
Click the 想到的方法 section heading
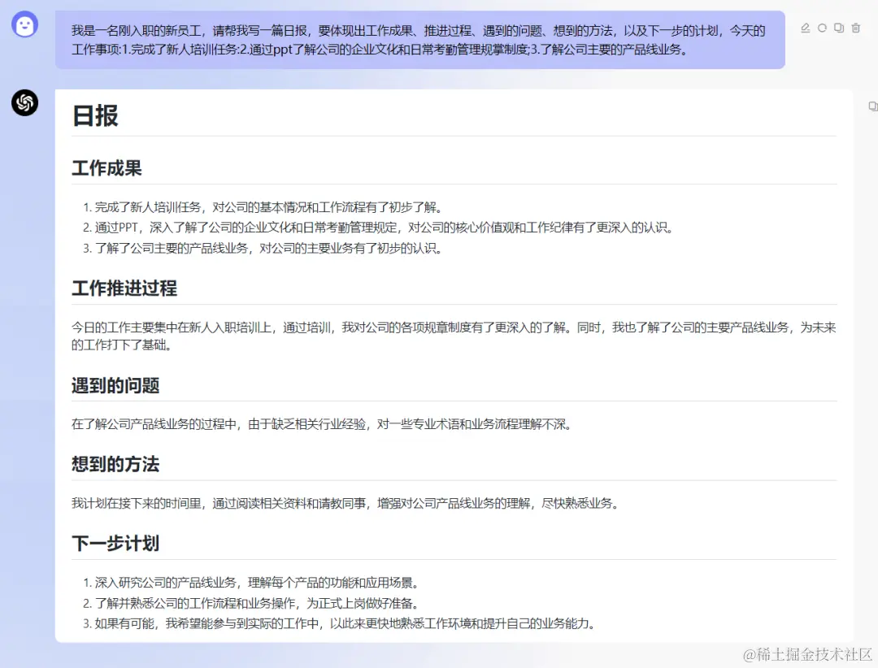pos(115,464)
